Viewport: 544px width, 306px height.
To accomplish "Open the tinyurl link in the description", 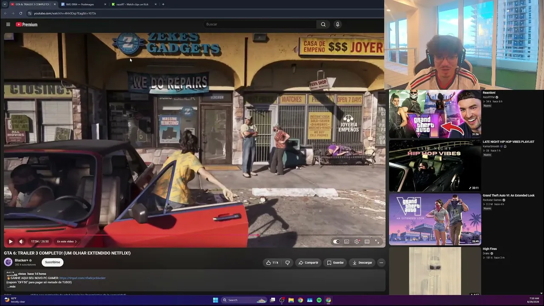I will (x=82, y=278).
